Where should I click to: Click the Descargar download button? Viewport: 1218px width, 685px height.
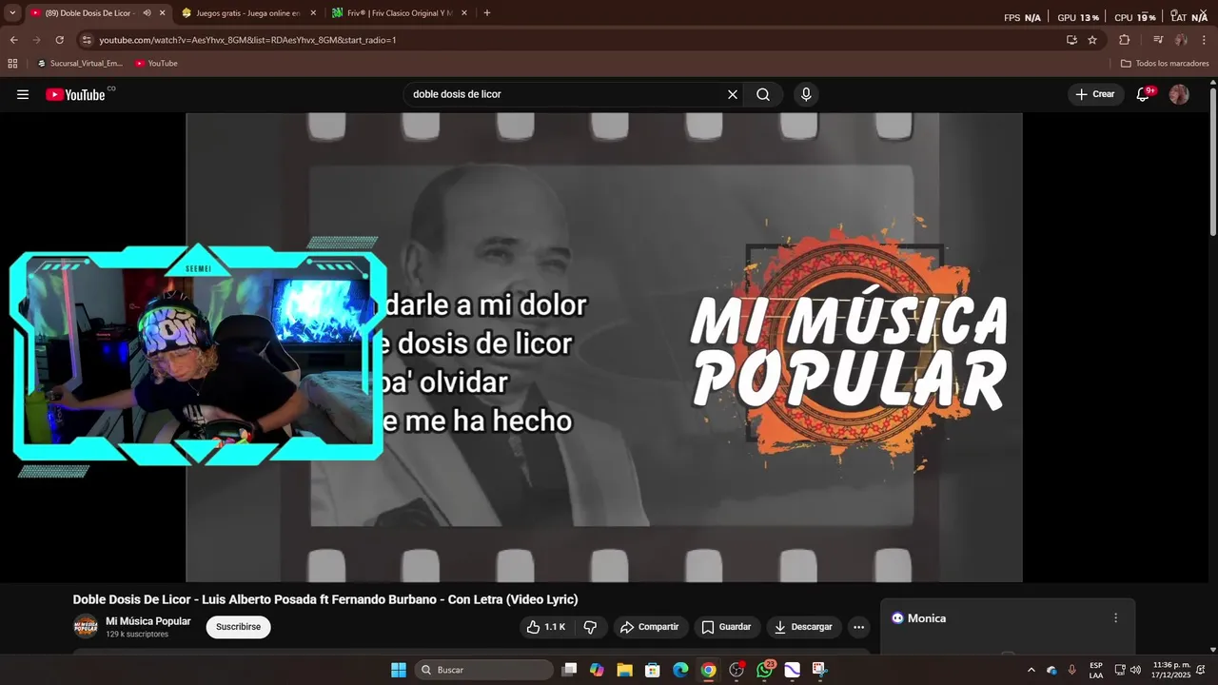pyautogui.click(x=804, y=627)
